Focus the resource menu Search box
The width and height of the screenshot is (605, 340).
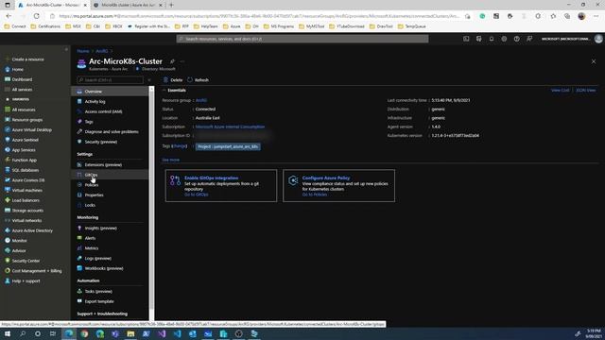[110, 79]
